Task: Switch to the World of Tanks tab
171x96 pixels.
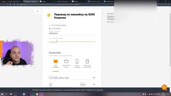Action: click(63, 1)
